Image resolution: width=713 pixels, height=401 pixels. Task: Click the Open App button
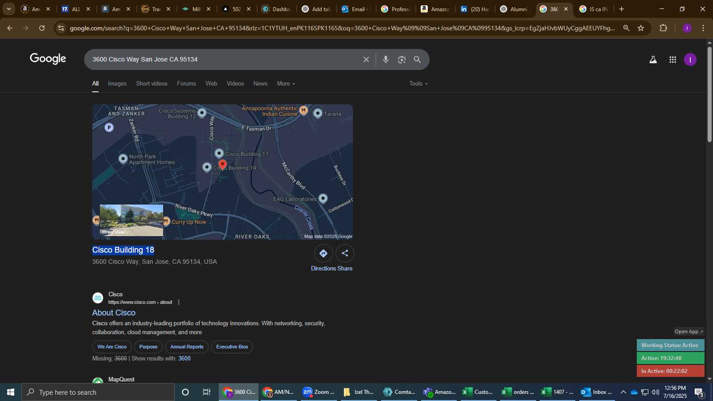coord(688,331)
